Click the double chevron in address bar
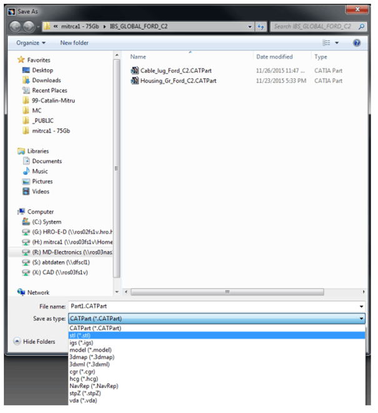The image size is (378, 413). 56,26
